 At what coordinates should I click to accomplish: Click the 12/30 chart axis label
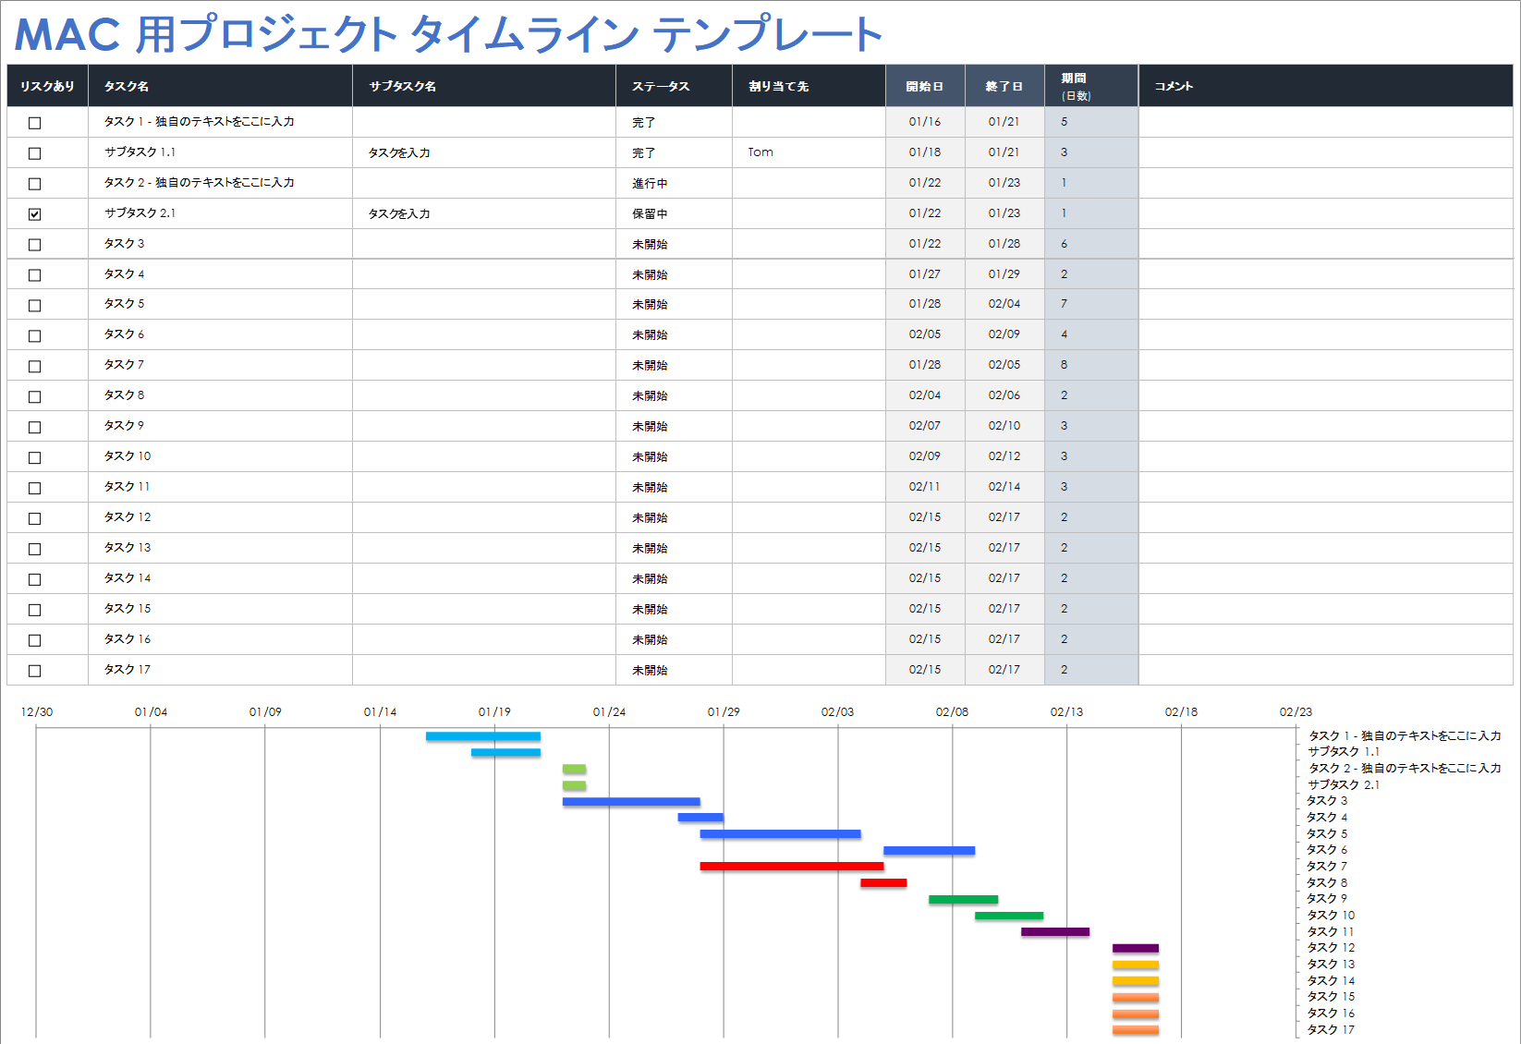(x=37, y=712)
